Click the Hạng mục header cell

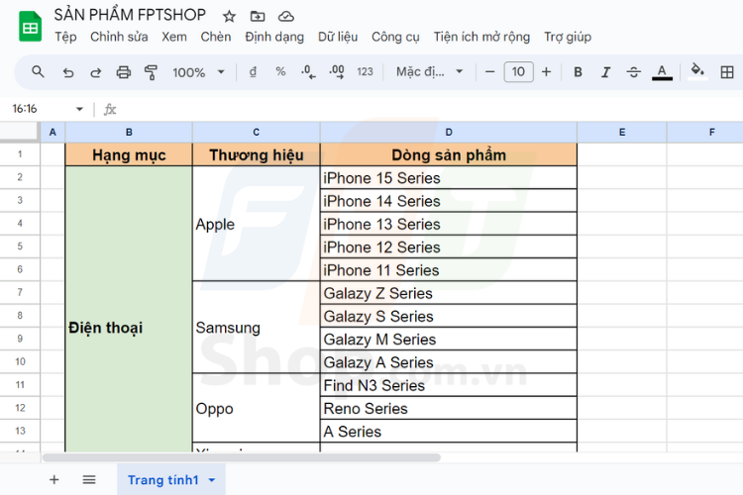point(129,154)
